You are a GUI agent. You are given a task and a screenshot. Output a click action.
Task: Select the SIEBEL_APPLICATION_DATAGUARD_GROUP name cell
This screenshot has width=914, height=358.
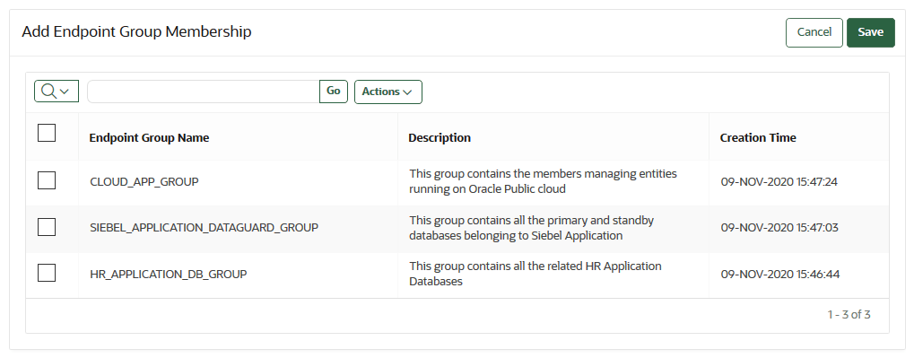click(x=204, y=228)
